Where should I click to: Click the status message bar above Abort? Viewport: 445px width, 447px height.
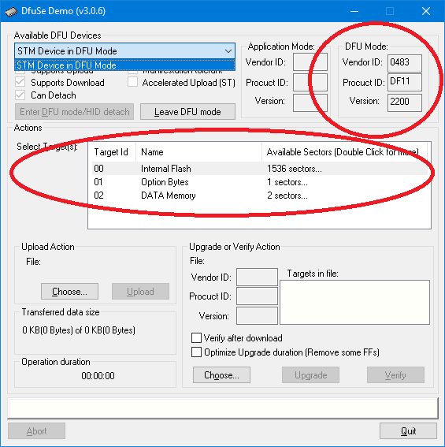tap(223, 408)
